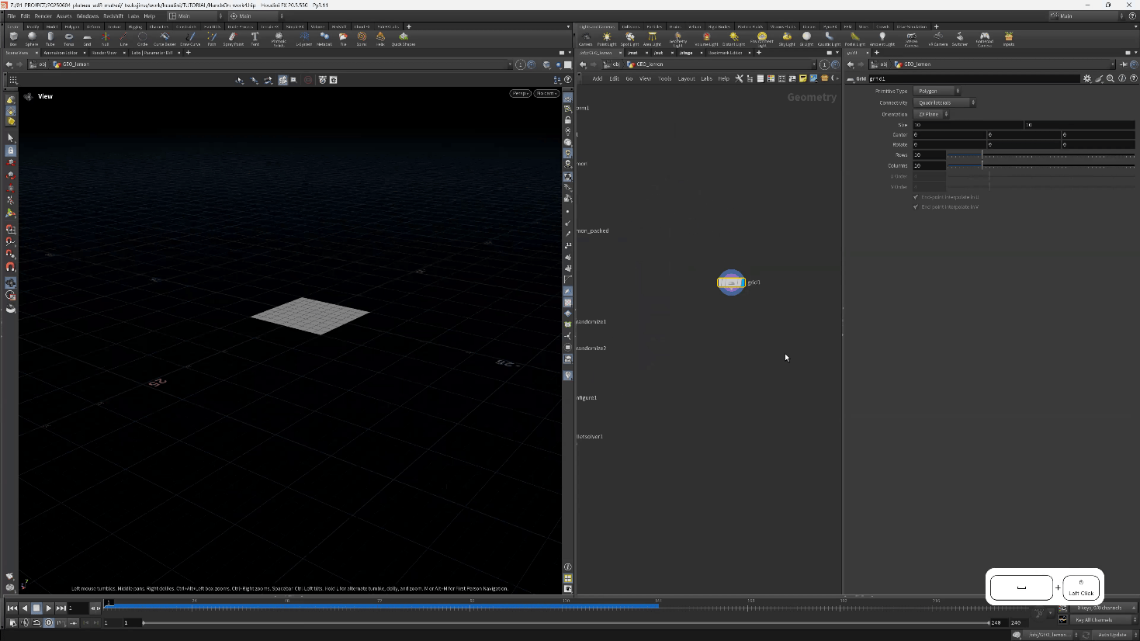
Task: Toggle End-point interpolate in U checkbox
Action: tap(916, 197)
